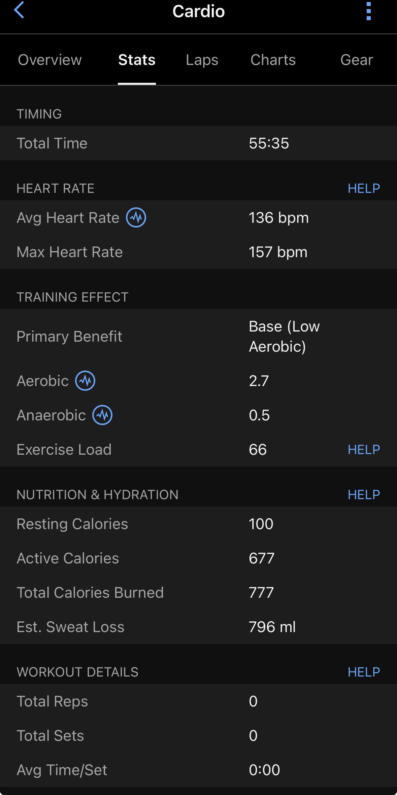397x795 pixels.
Task: Tap the Est. Sweat Loss value
Action: (272, 627)
